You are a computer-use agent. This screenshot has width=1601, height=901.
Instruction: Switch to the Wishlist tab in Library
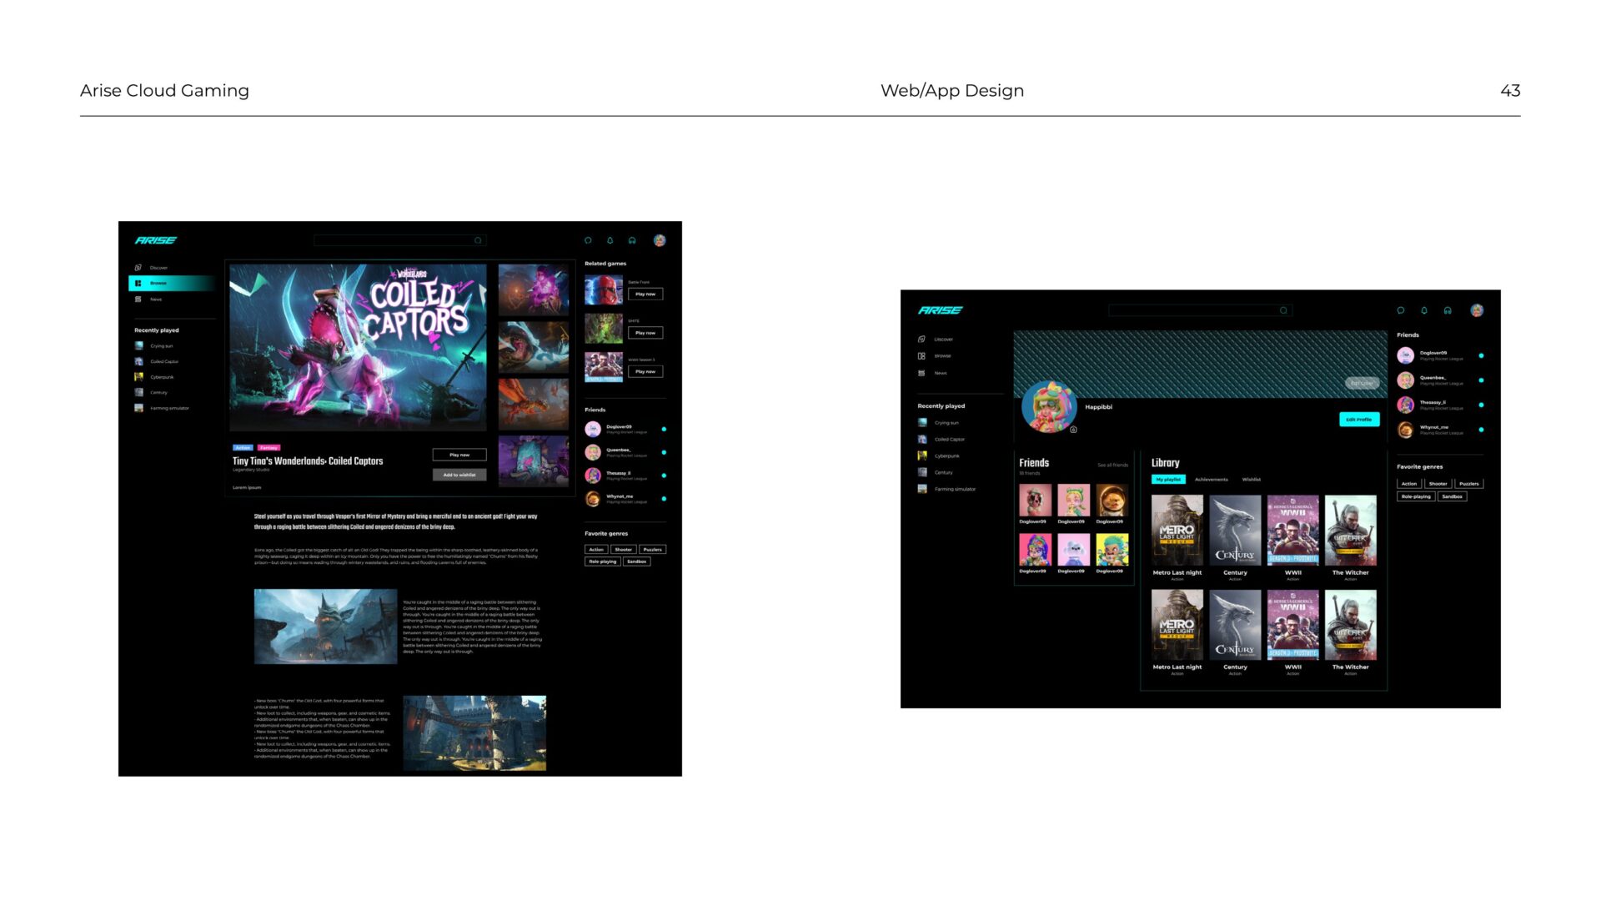point(1252,480)
